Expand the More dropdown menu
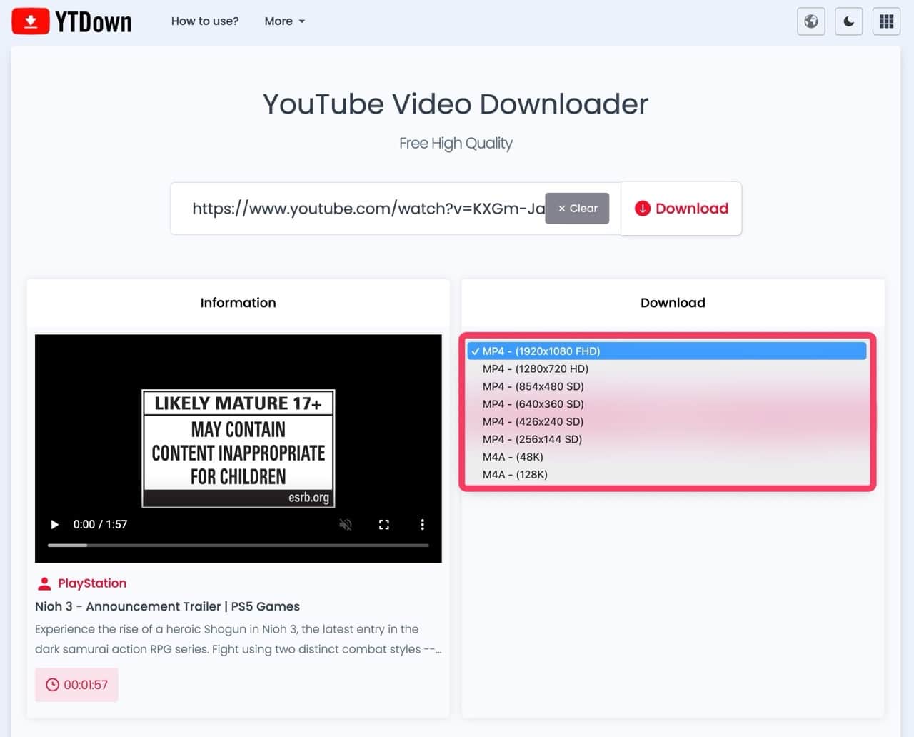Screen dimensions: 914x737 tap(284, 21)
